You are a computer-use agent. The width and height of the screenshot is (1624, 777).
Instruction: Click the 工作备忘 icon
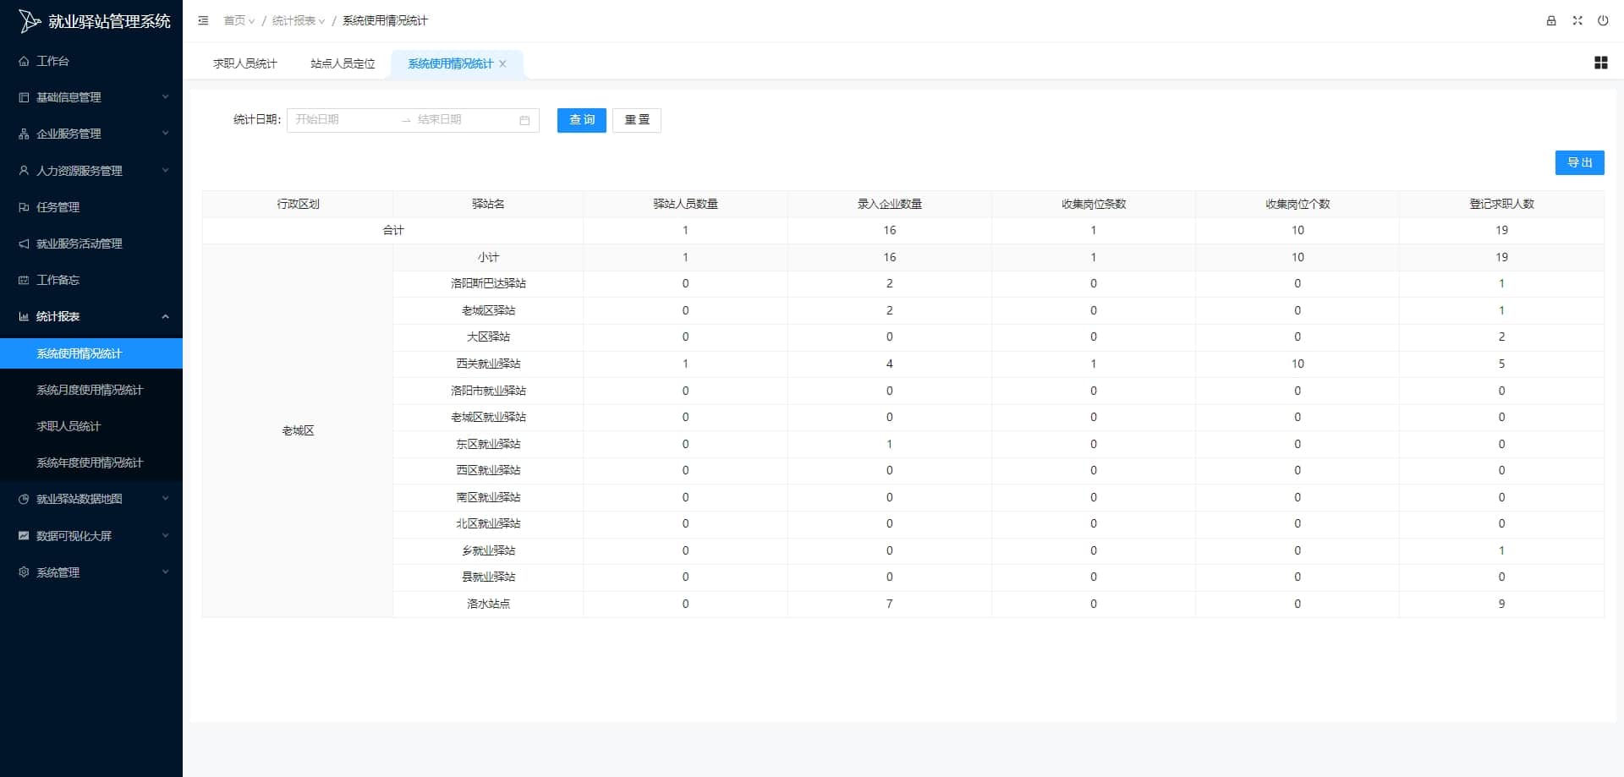tap(24, 280)
